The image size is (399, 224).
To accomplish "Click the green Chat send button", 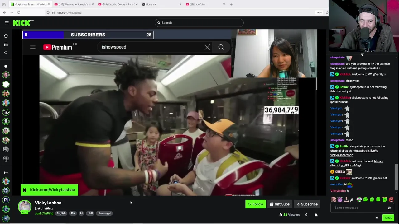I will [x=388, y=217].
